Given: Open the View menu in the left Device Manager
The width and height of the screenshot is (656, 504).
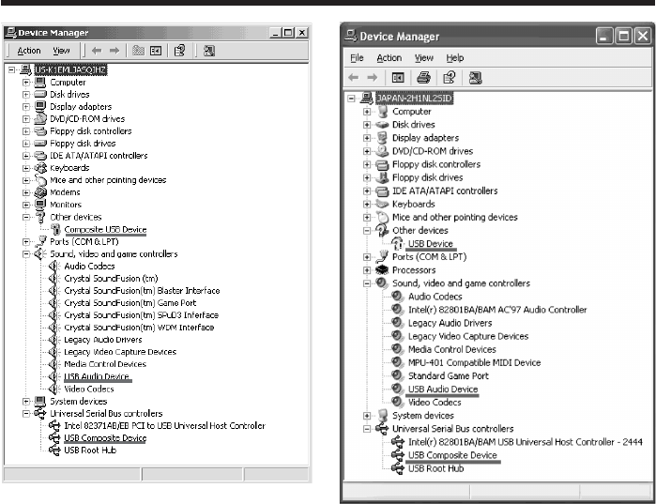Looking at the screenshot, I should coord(61,51).
